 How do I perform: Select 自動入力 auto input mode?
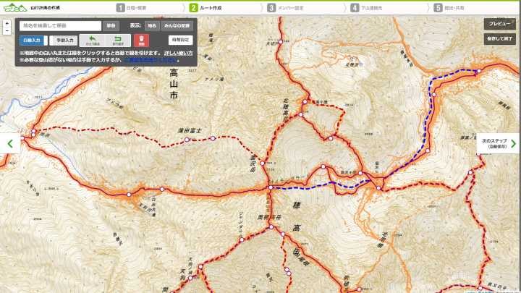(x=32, y=41)
